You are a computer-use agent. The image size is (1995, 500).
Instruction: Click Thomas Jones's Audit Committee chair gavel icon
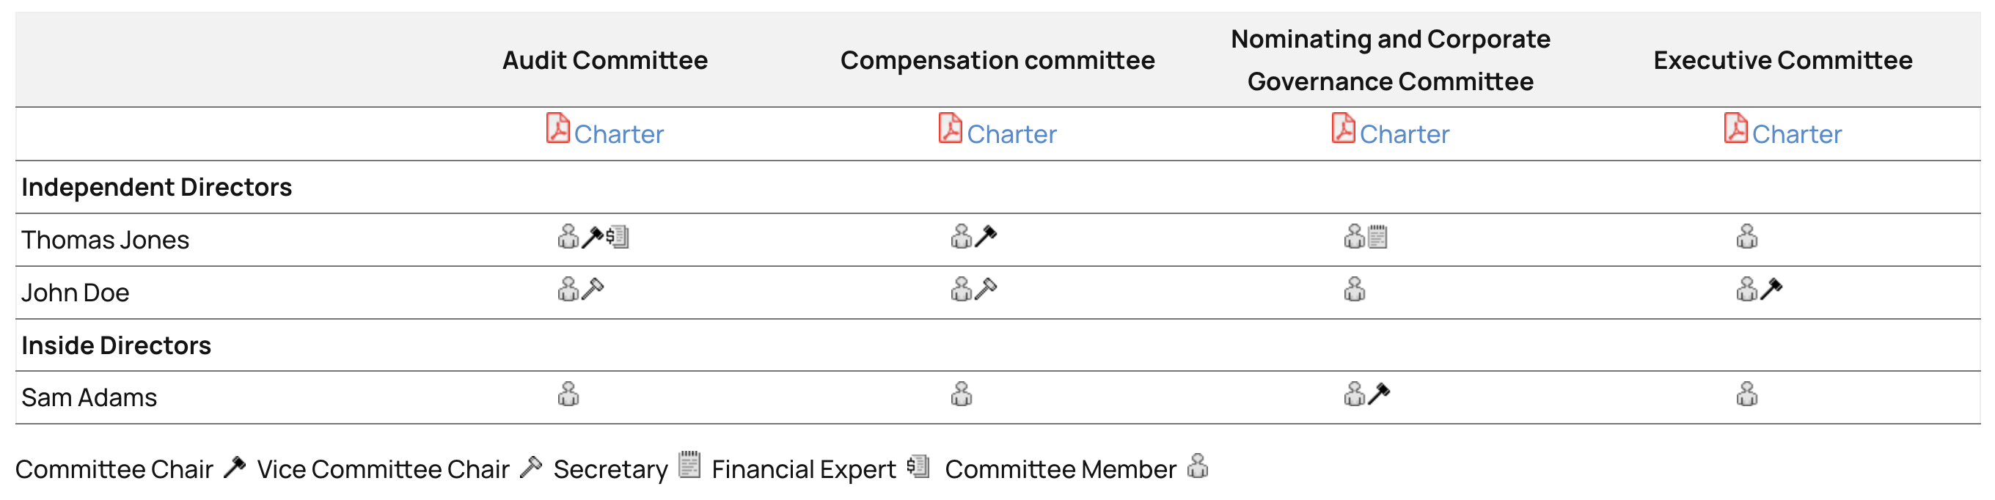tap(593, 236)
